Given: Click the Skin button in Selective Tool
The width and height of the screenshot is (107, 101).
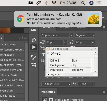Looking at the screenshot, I should coord(80,60).
